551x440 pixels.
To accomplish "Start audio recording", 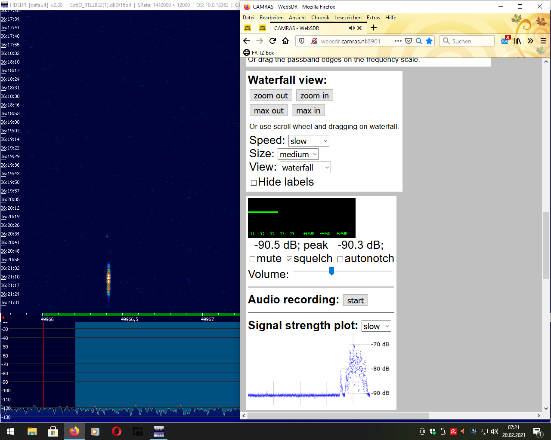I will (x=356, y=300).
